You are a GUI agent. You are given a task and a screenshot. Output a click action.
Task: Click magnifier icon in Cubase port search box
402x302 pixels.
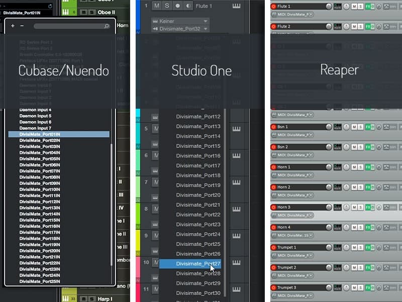pyautogui.click(x=107, y=26)
